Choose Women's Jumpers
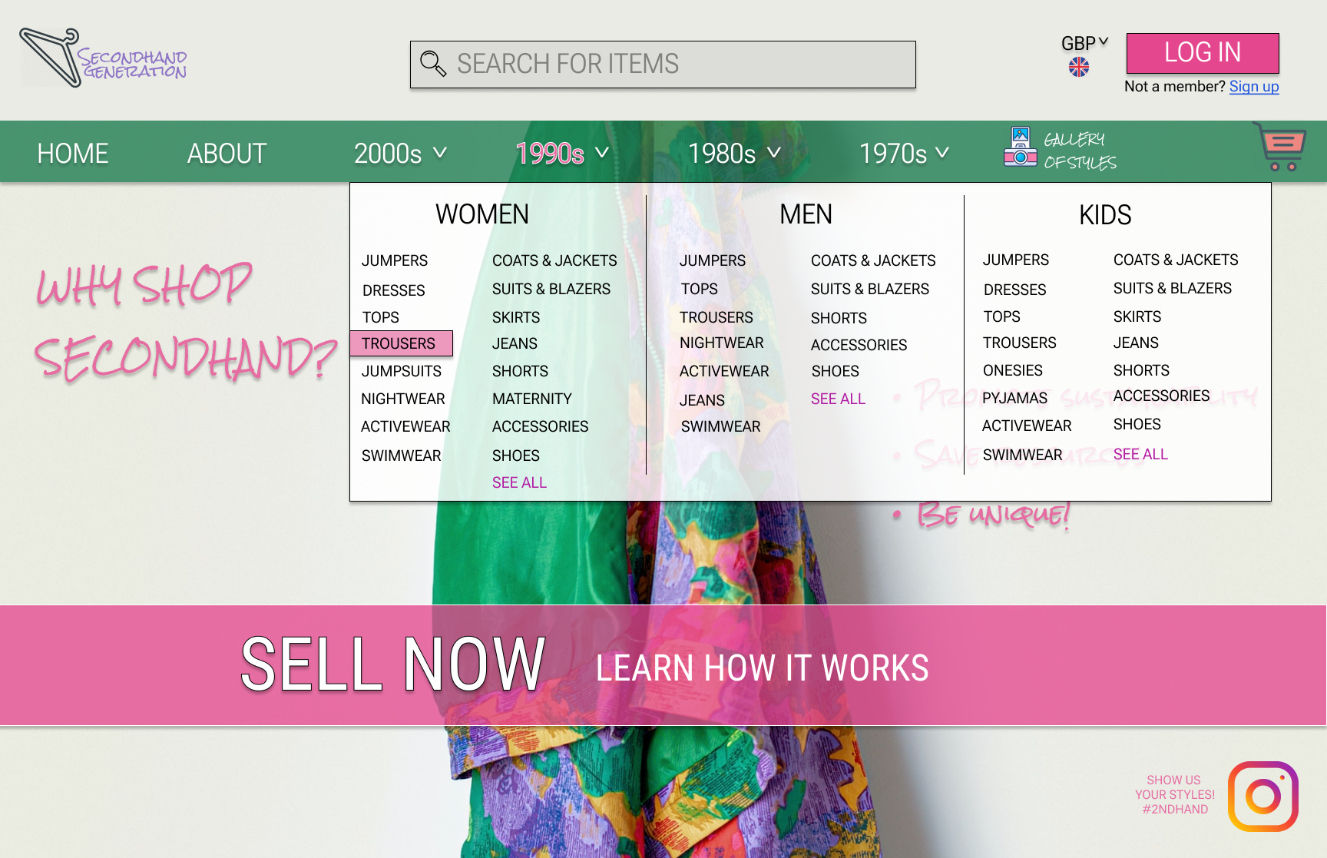1327x858 pixels. click(395, 261)
